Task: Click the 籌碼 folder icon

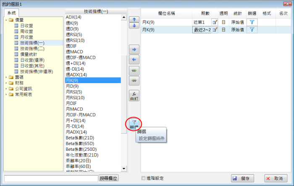Action: coord(11,77)
